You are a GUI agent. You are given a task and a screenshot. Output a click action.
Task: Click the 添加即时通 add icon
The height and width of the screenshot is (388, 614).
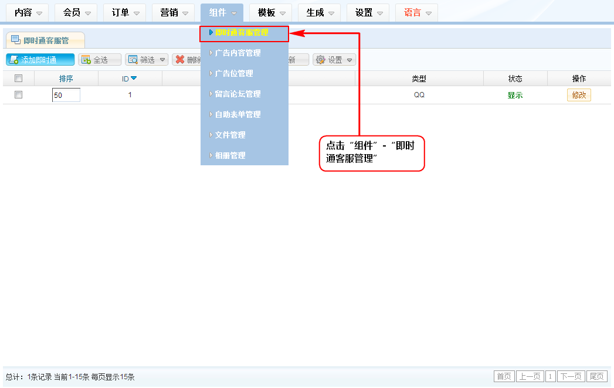coord(13,60)
